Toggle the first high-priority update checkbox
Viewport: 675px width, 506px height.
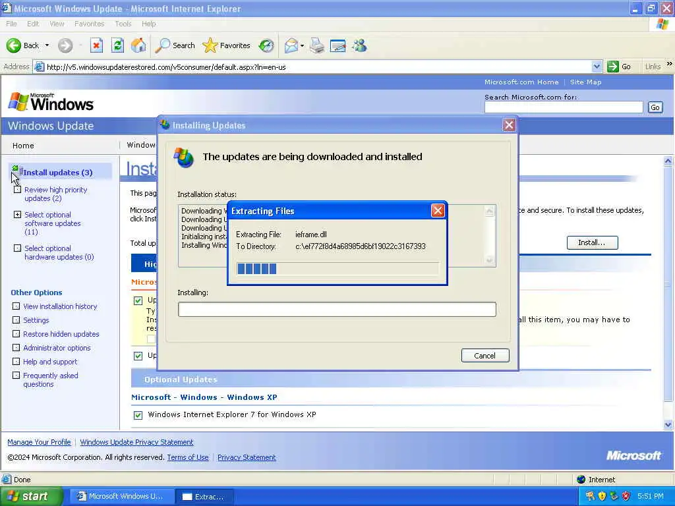pos(138,300)
